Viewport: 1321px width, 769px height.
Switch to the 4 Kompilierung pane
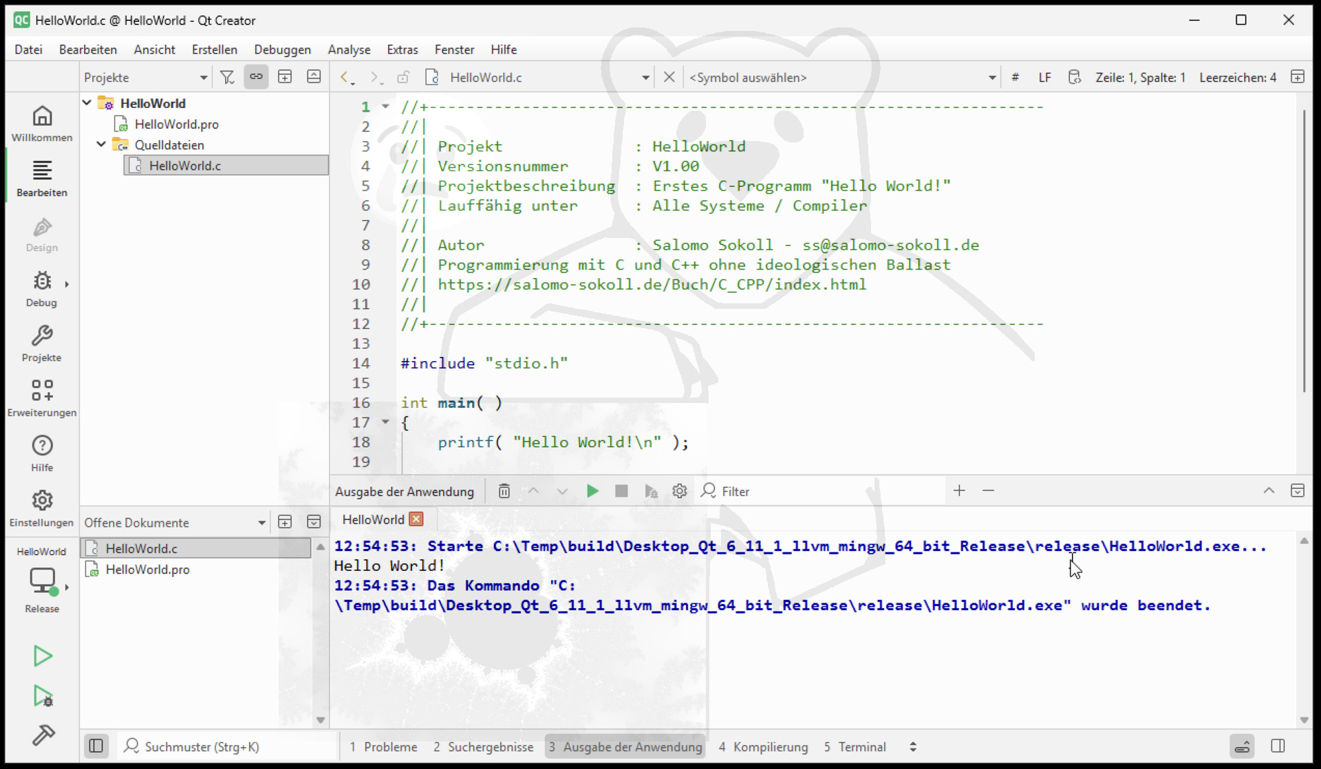point(764,747)
